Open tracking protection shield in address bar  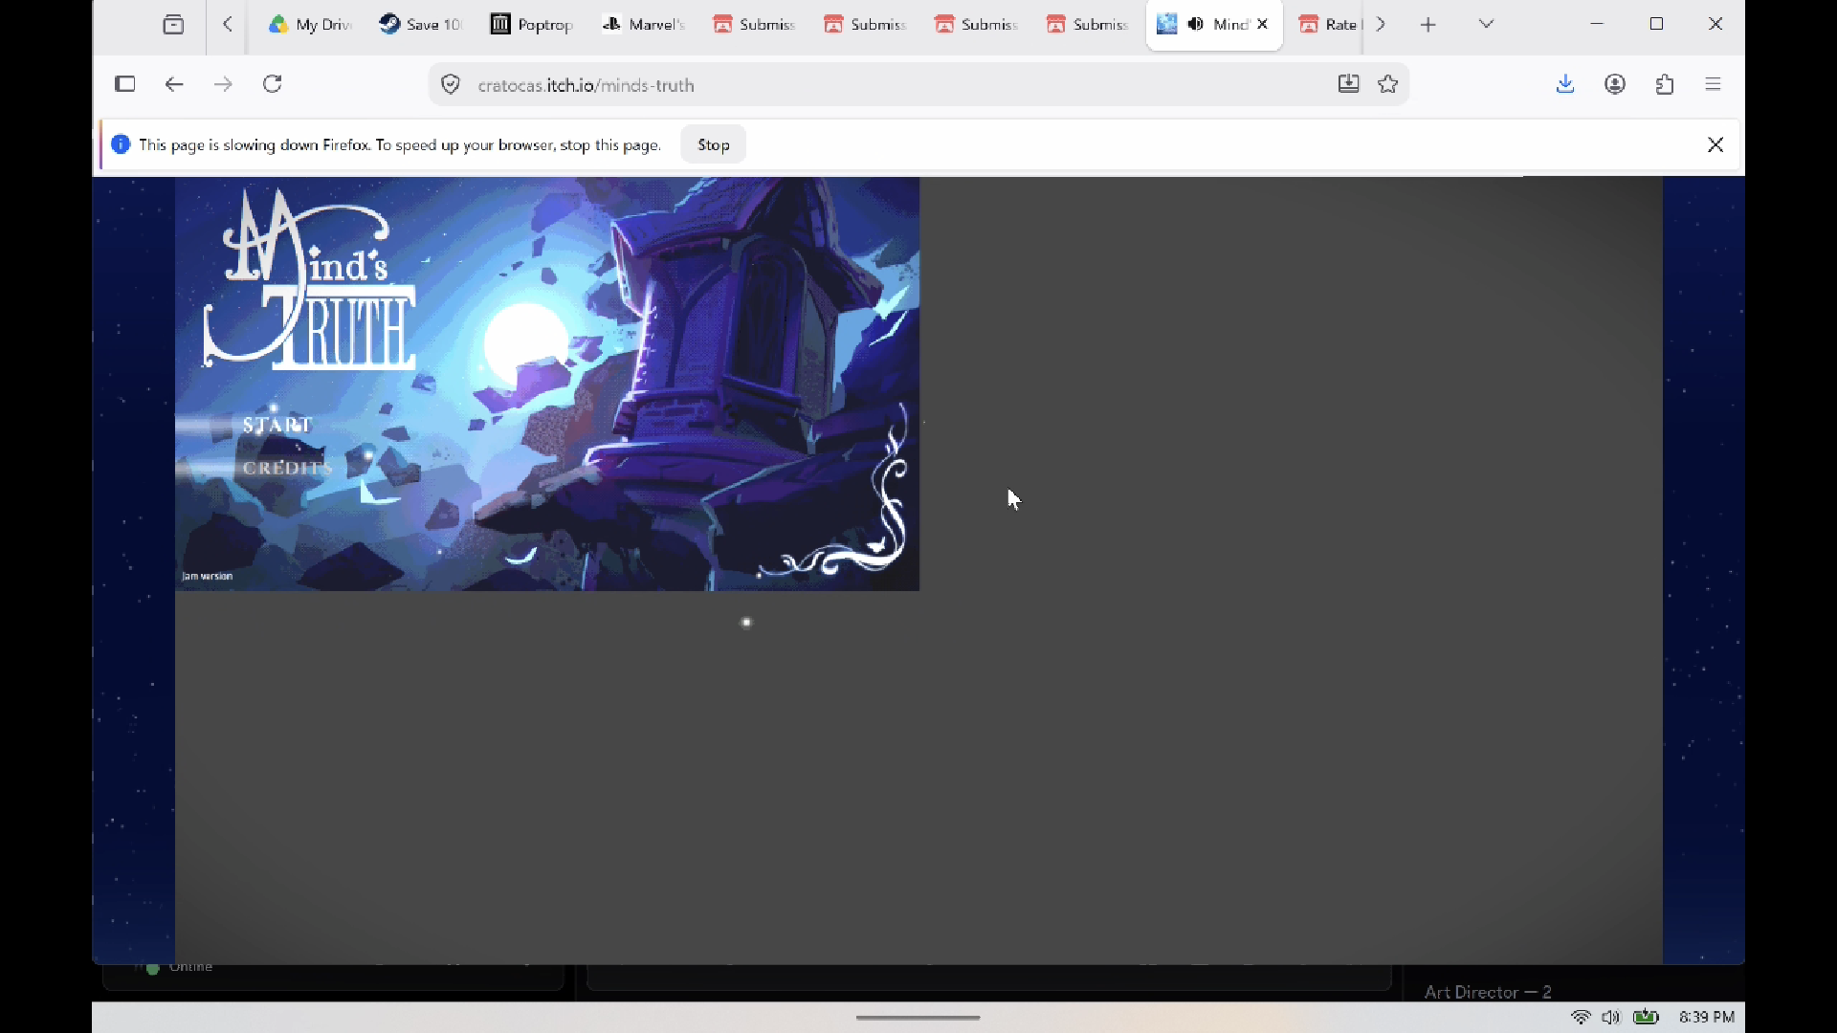(x=451, y=85)
